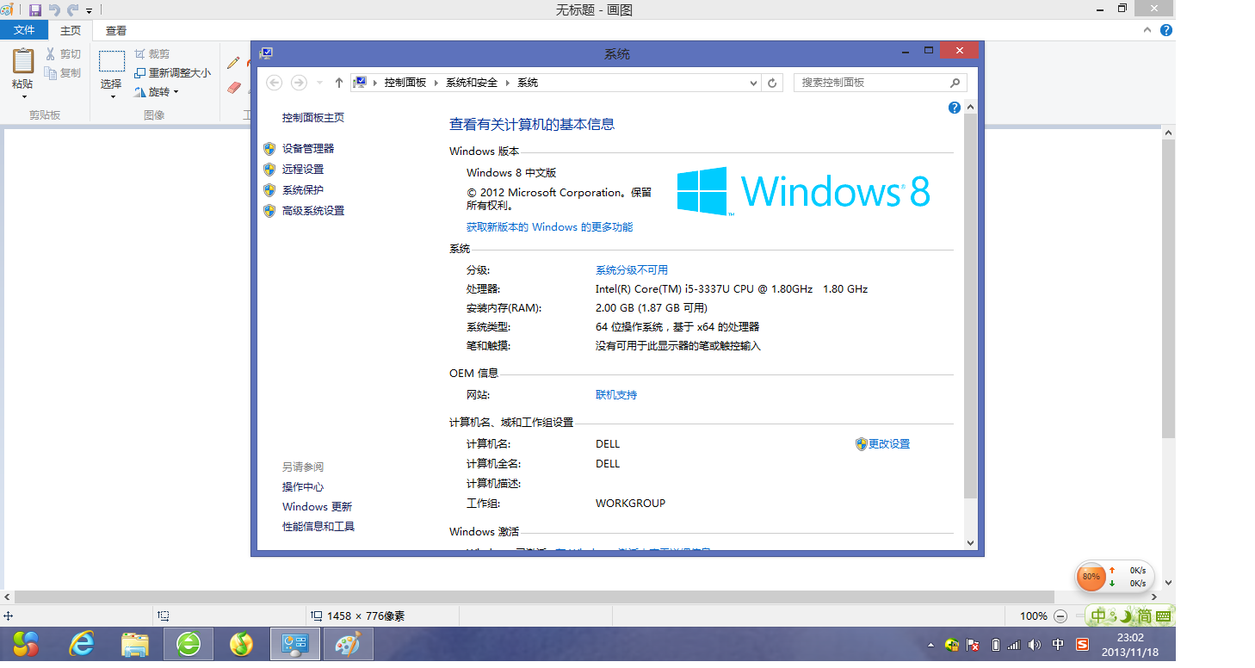The width and height of the screenshot is (1255, 668).
Task: Open the 旋转 rotate dropdown
Action: (x=157, y=91)
